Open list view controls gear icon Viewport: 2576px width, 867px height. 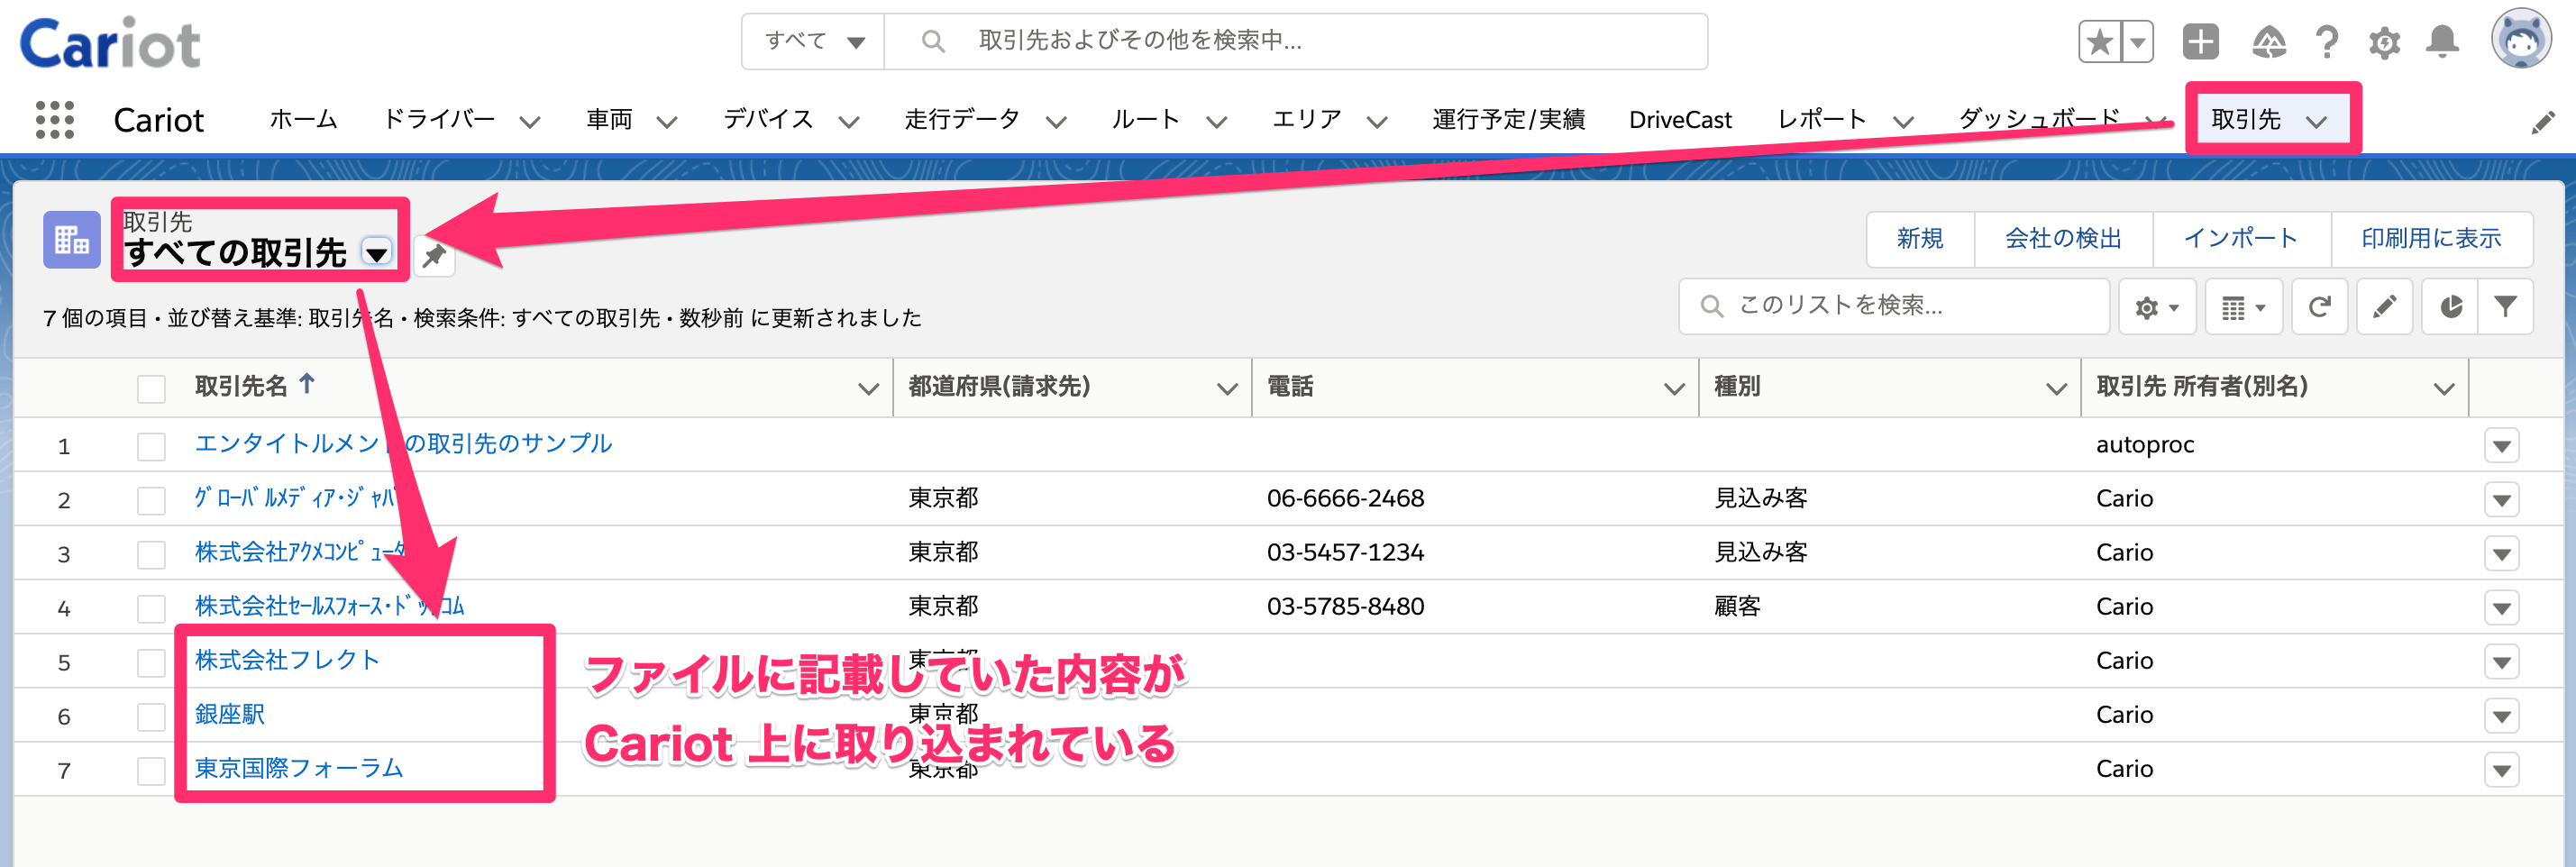(x=2157, y=307)
